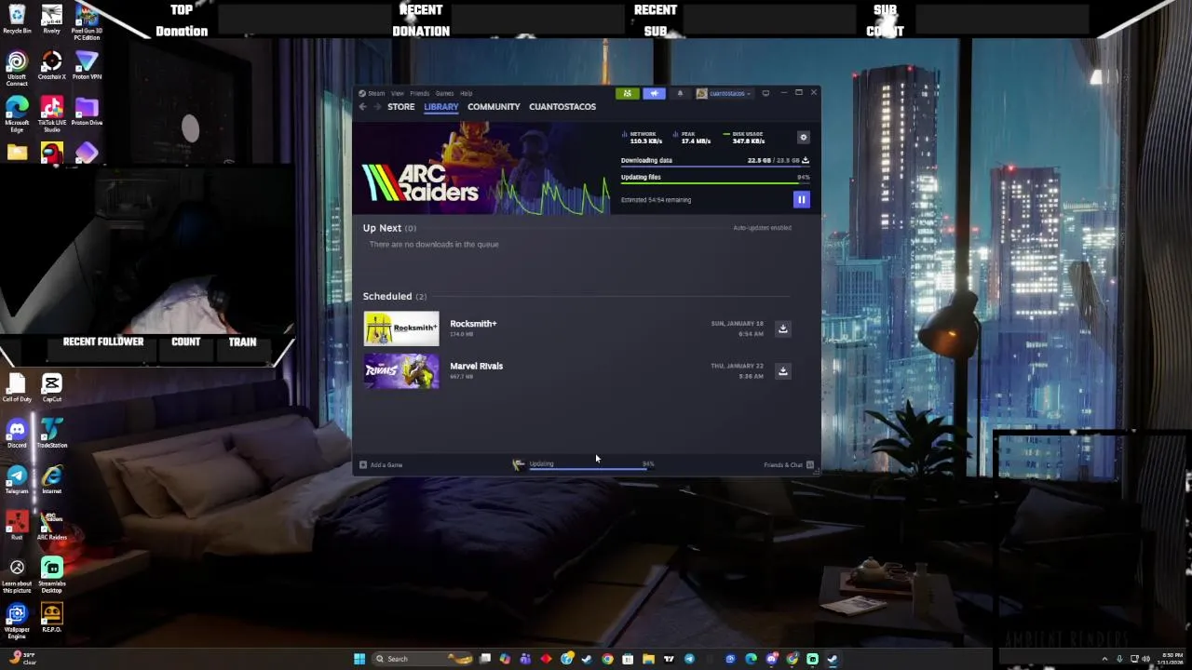Viewport: 1192px width, 670px height.
Task: Open Pixel Gun 3D PC Edition icon
Action: coord(87,21)
